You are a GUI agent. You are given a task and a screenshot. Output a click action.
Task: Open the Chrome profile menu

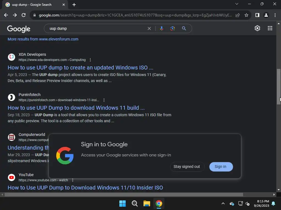[x=266, y=15]
